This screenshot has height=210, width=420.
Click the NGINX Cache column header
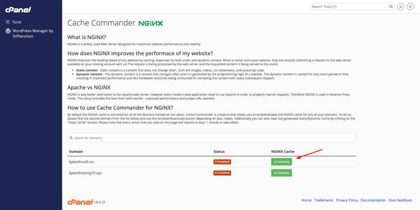click(x=283, y=151)
